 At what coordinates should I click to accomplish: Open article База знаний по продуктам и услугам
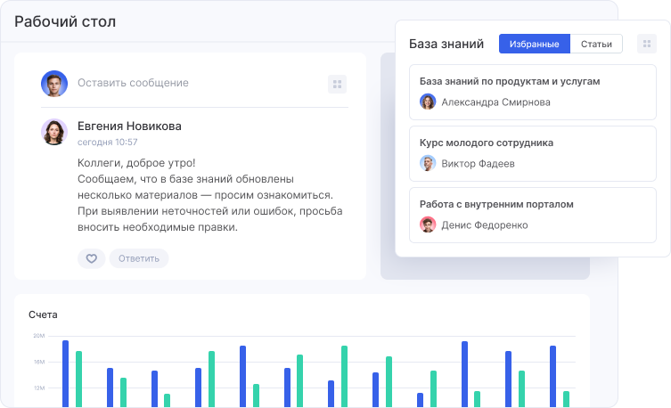[510, 81]
